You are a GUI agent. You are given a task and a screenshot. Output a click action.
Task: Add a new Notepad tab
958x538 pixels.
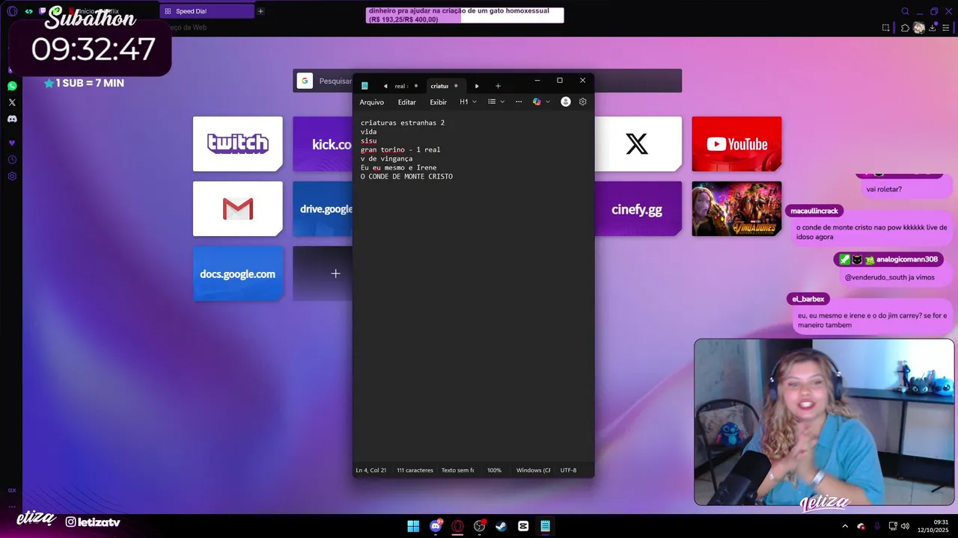[498, 86]
